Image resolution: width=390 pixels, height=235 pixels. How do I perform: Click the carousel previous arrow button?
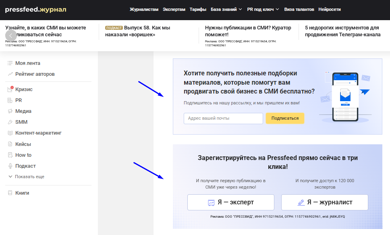pos(11,35)
